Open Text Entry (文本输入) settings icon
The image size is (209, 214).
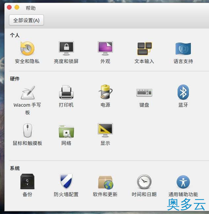click(144, 49)
